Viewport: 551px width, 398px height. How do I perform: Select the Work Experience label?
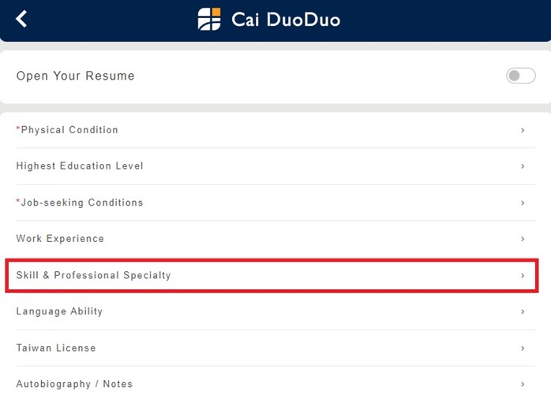60,239
